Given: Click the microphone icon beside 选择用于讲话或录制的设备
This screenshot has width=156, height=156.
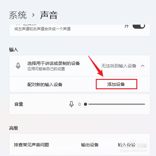Looking at the screenshot, I should 18,66.
